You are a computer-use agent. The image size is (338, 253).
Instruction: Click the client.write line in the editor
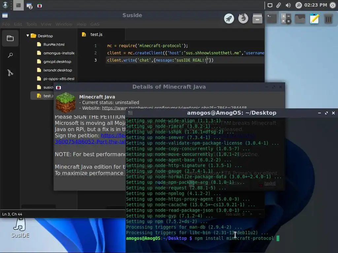(x=160, y=60)
